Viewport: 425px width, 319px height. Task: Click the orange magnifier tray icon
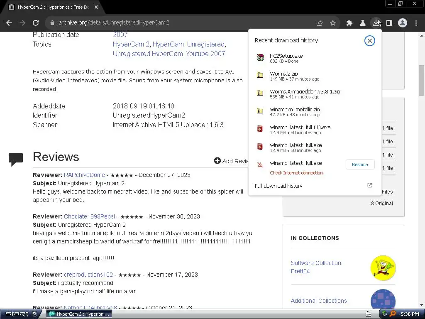point(393,314)
